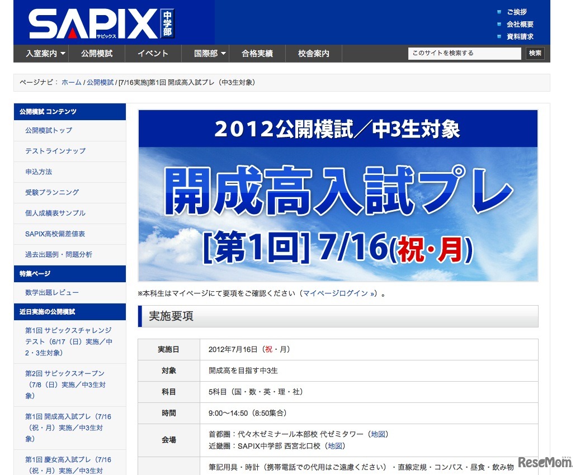Open 公開模試トップ in sidebar
The height and width of the screenshot is (475, 580).
pyautogui.click(x=49, y=131)
